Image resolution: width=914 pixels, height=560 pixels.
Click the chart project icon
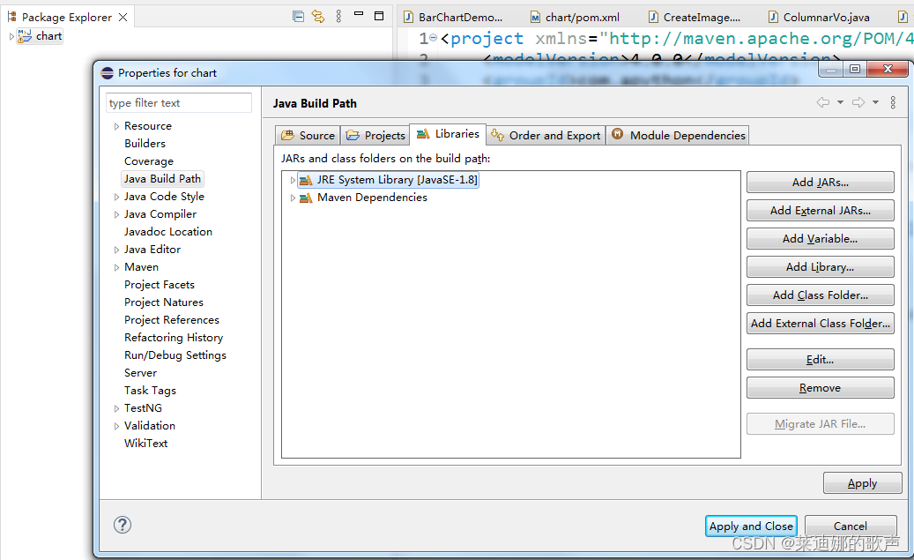(x=25, y=36)
